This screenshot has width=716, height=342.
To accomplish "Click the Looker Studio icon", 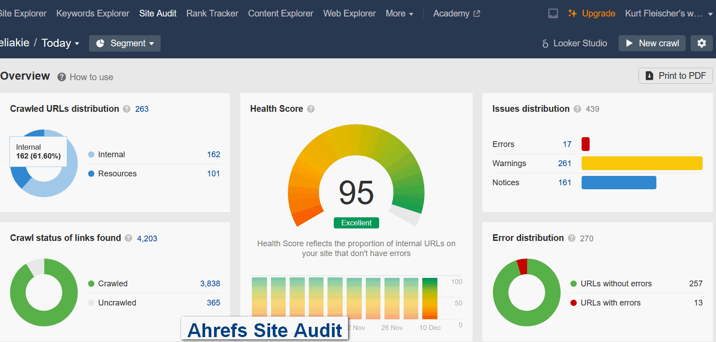I will [545, 44].
